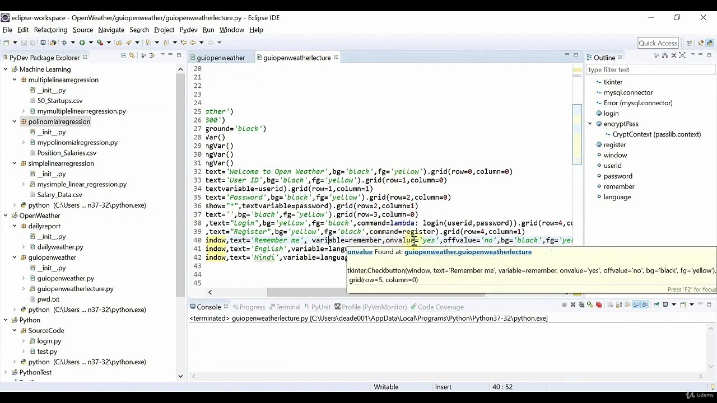The width and height of the screenshot is (717, 403).
Task: Click Expand All icon in Outline
Action: [x=682, y=55]
